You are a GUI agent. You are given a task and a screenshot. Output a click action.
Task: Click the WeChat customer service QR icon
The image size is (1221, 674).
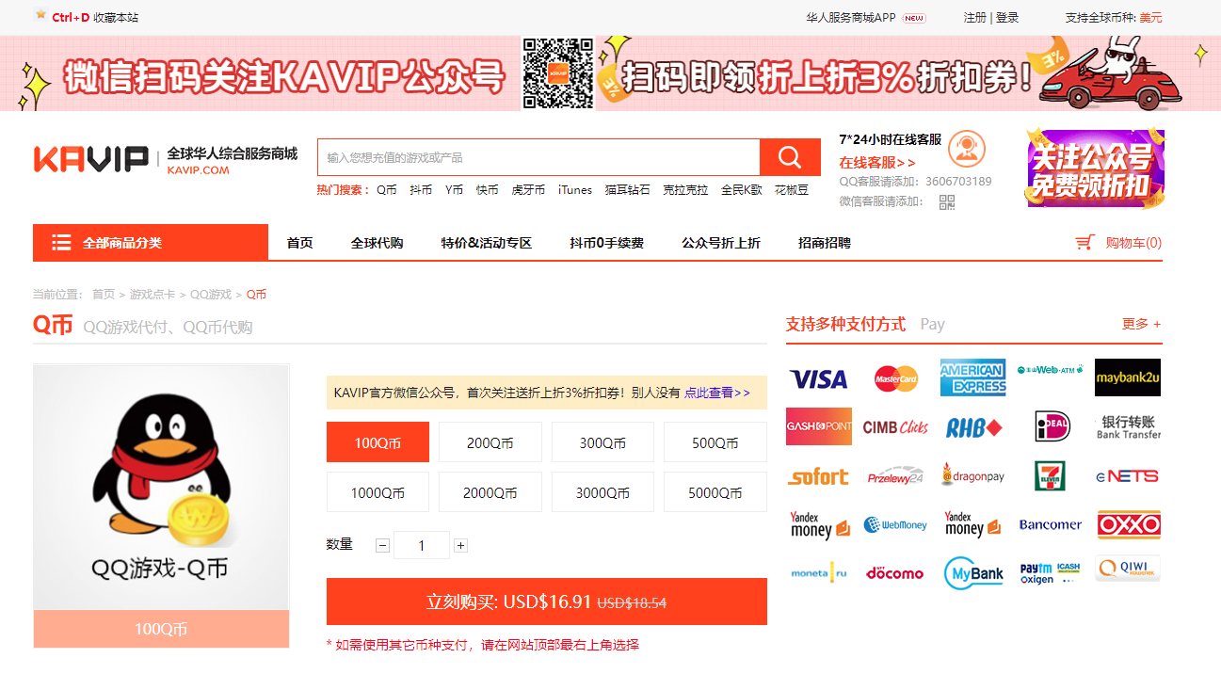point(946,201)
